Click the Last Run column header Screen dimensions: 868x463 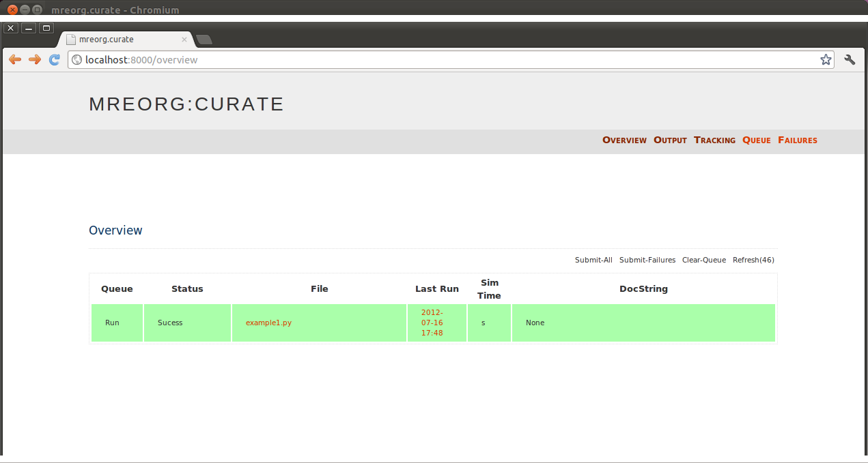[437, 288]
